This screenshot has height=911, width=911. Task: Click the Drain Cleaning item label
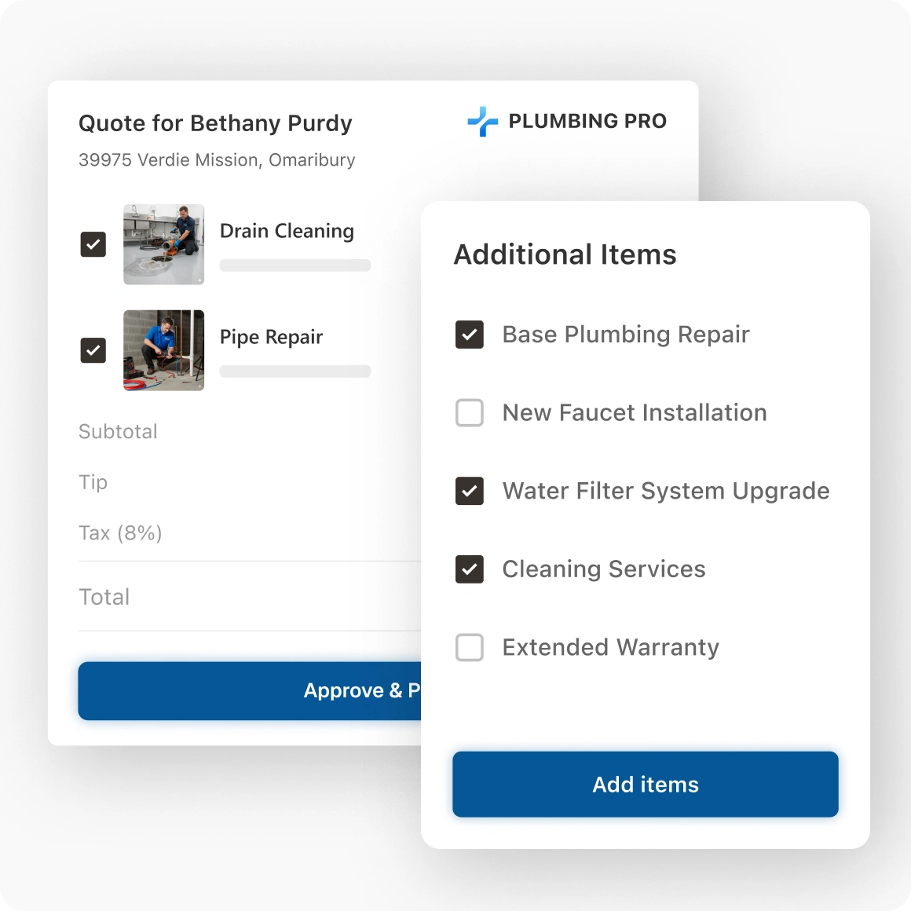click(287, 231)
